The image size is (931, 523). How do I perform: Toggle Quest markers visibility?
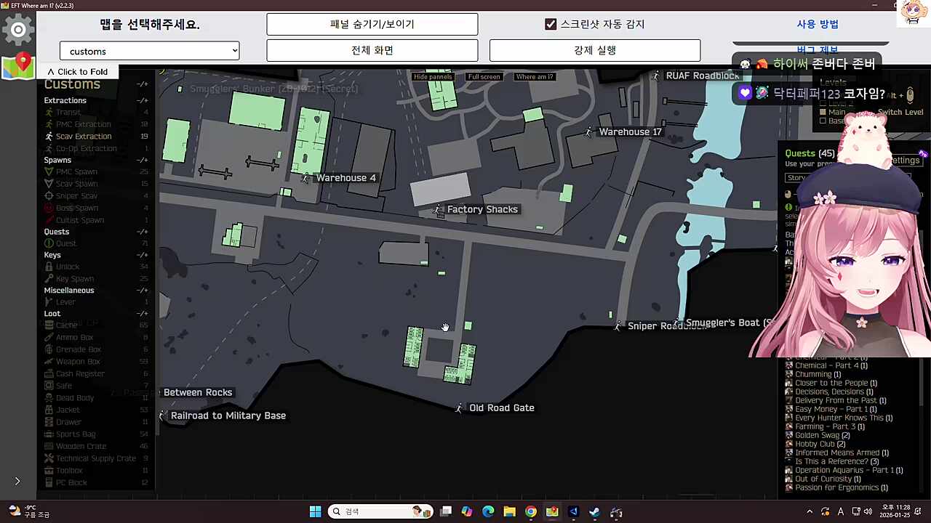[x=66, y=243]
